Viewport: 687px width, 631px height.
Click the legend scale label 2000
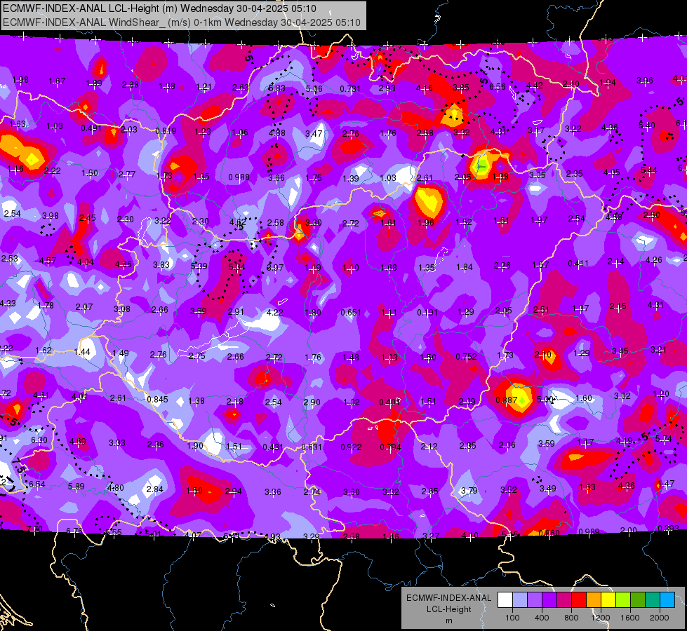[659, 618]
